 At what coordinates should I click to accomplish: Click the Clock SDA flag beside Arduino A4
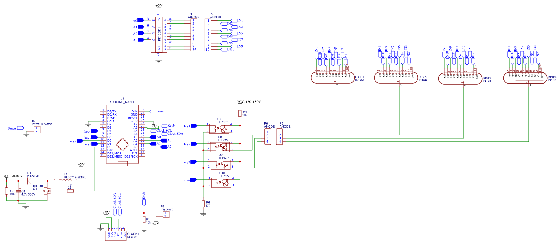pyautogui.click(x=172, y=134)
